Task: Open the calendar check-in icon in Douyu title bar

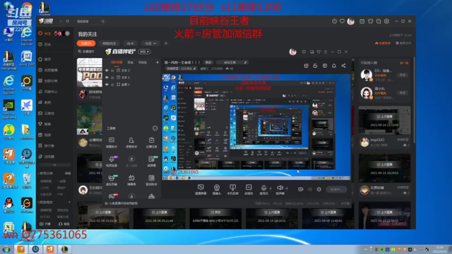Action: pyautogui.click(x=362, y=21)
